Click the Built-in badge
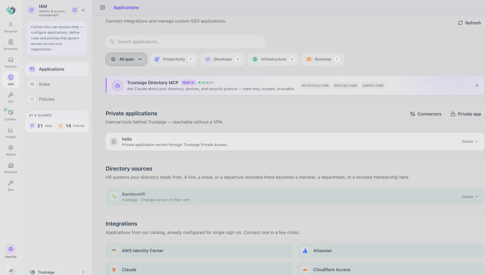The image size is (485, 275). [189, 82]
